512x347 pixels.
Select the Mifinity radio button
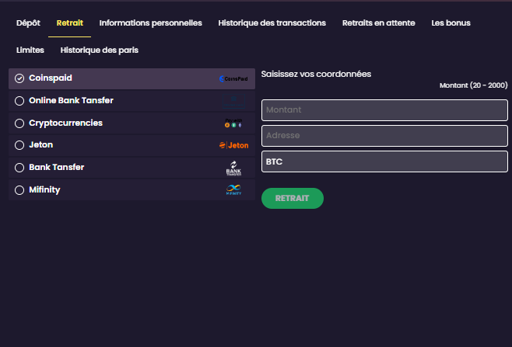(x=20, y=190)
